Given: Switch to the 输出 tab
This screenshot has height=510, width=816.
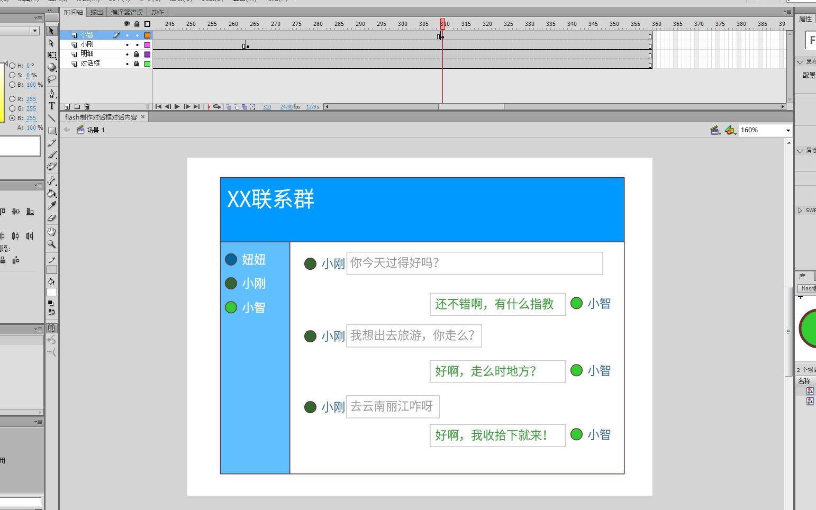Looking at the screenshot, I should [x=96, y=12].
